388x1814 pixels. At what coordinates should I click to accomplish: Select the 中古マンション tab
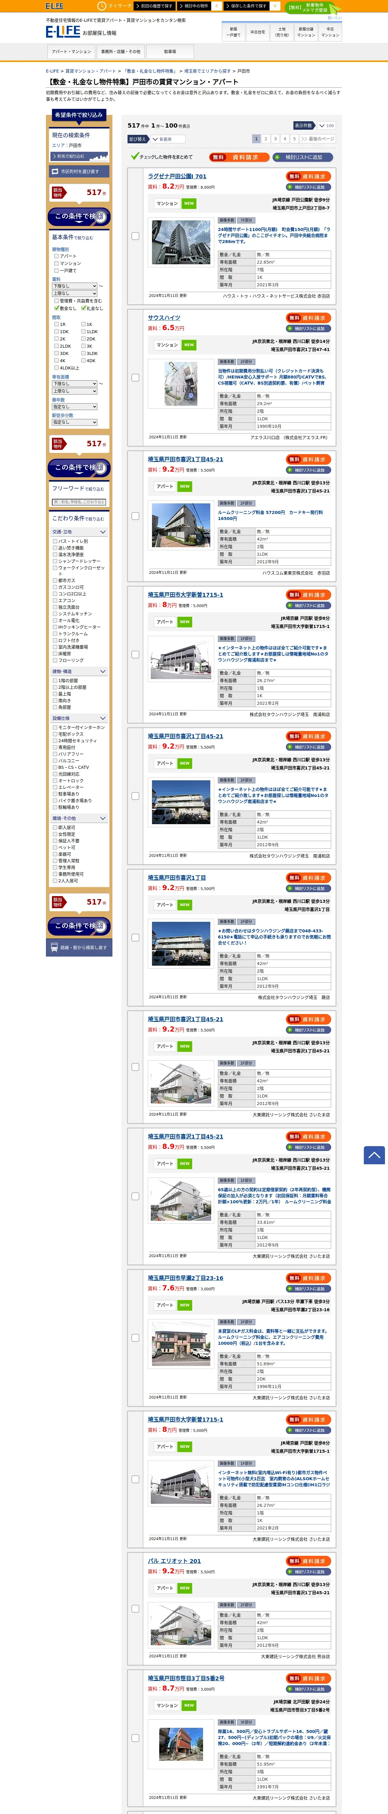pyautogui.click(x=330, y=32)
